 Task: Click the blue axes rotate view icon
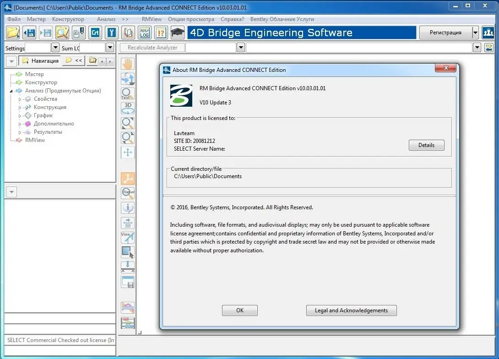(x=128, y=79)
